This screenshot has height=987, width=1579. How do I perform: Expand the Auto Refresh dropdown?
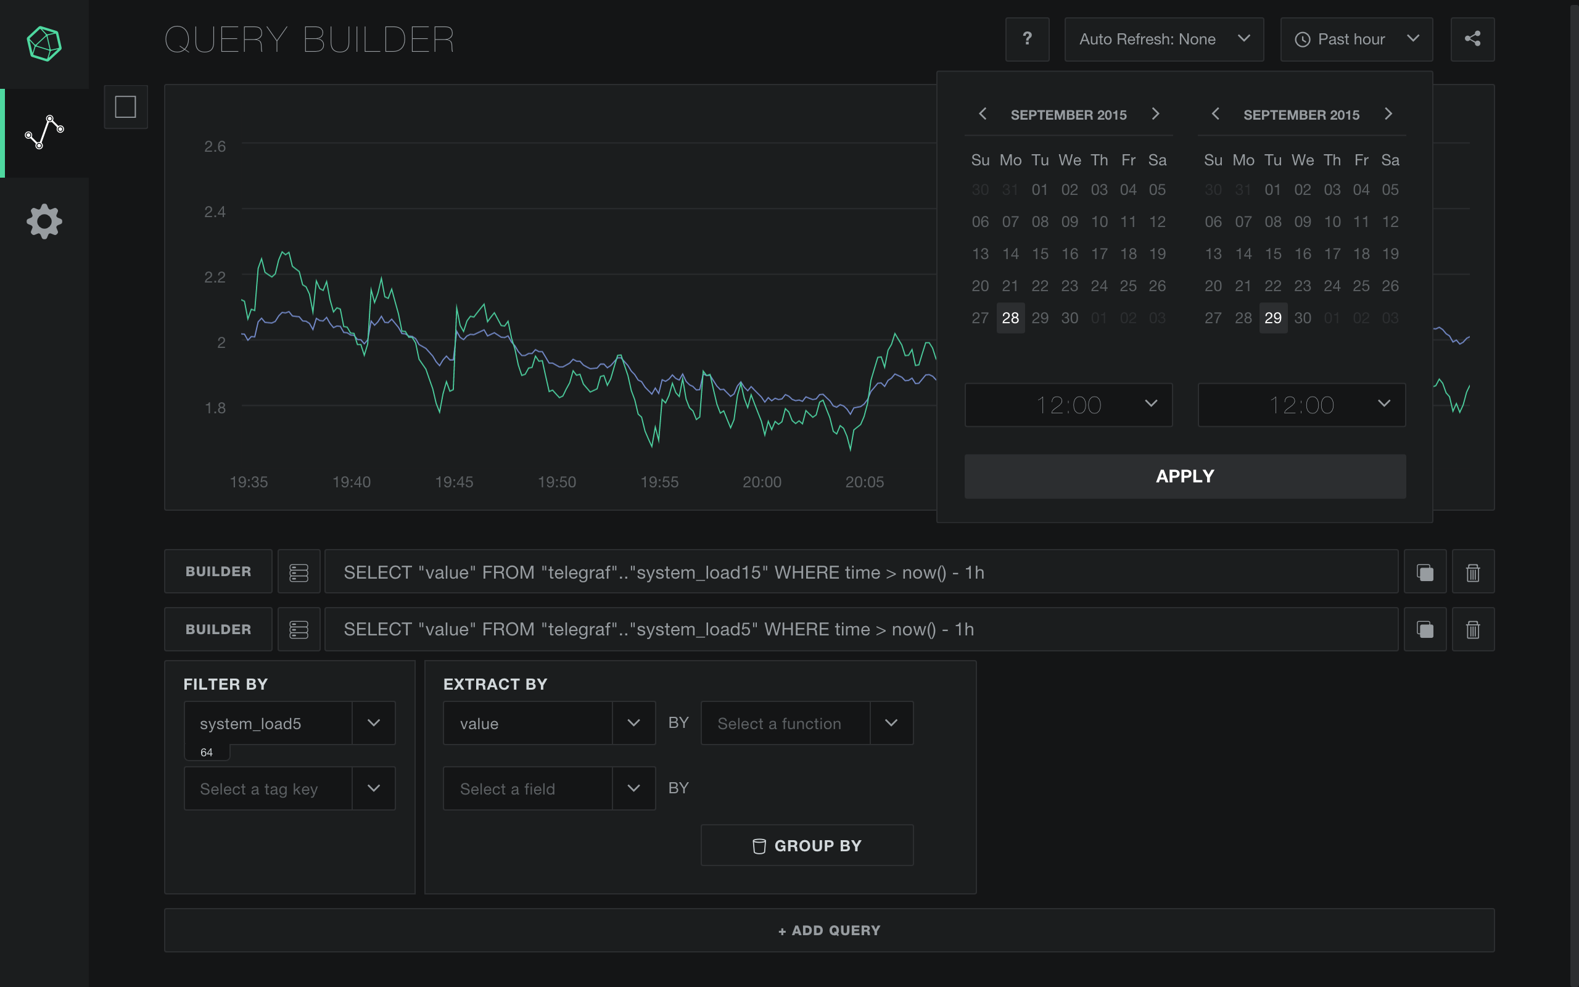point(1163,39)
